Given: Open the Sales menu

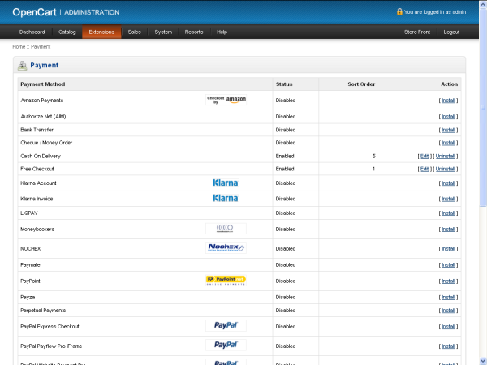Looking at the screenshot, I should (135, 32).
